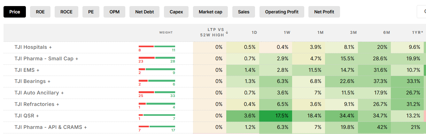Open TJI Refractories index
The height and width of the screenshot is (134, 426).
tap(37, 104)
